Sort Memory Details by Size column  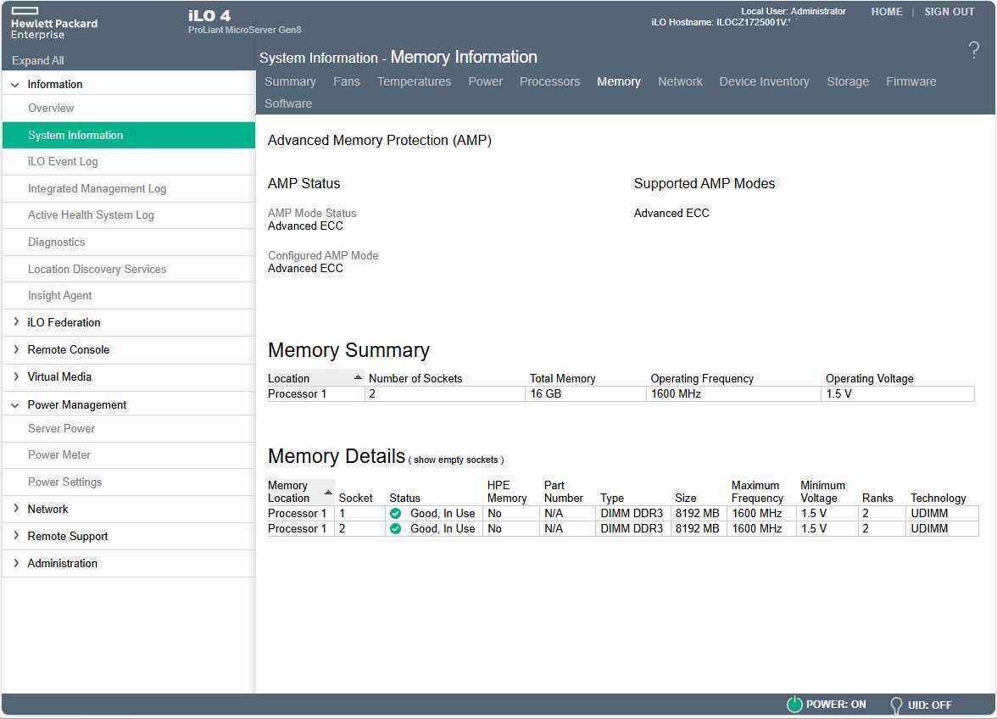[x=685, y=498]
